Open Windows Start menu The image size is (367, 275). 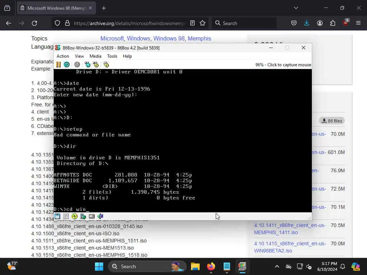pyautogui.click(x=99, y=266)
